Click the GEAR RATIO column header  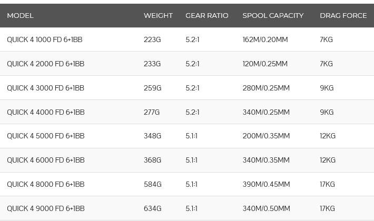206,16
